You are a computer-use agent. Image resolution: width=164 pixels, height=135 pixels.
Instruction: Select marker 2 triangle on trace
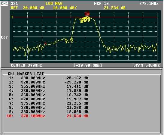(71, 39)
